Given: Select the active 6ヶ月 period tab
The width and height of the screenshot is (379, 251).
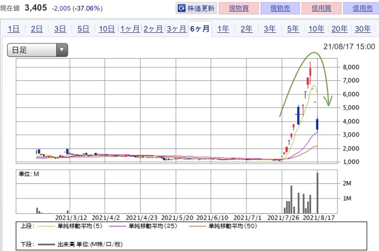Looking at the screenshot, I should 200,29.
